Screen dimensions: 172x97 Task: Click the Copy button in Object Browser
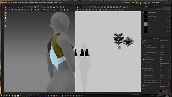click(x=163, y=9)
